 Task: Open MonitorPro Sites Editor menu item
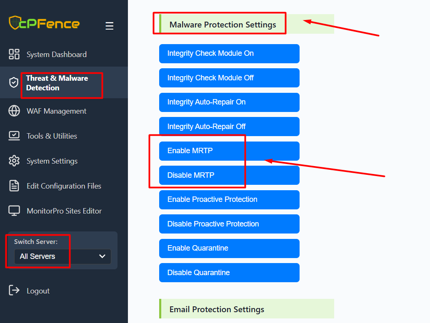(64, 211)
